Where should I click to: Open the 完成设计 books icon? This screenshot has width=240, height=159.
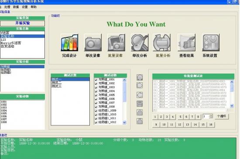point(69,43)
